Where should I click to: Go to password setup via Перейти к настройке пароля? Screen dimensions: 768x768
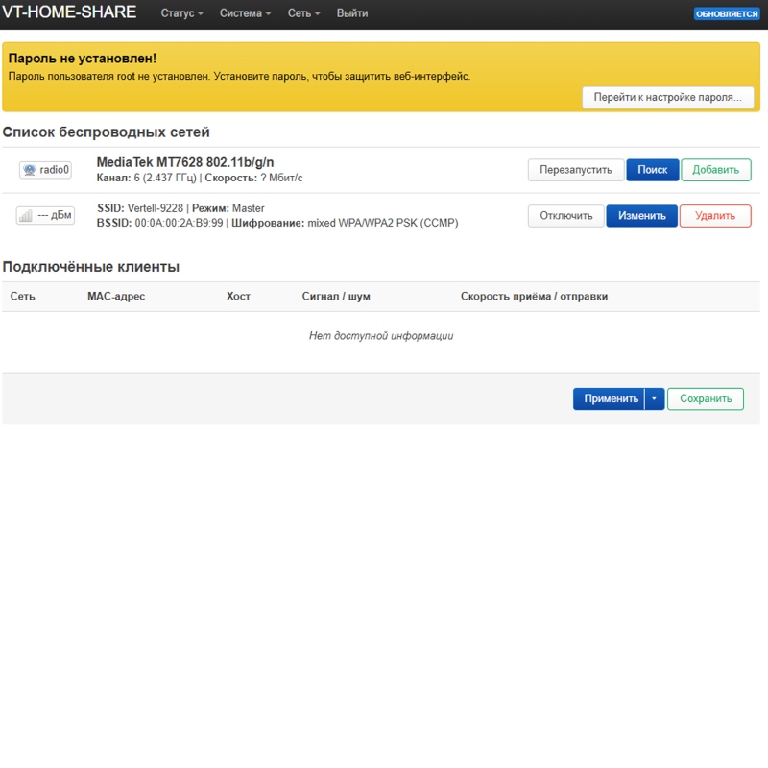click(x=667, y=98)
